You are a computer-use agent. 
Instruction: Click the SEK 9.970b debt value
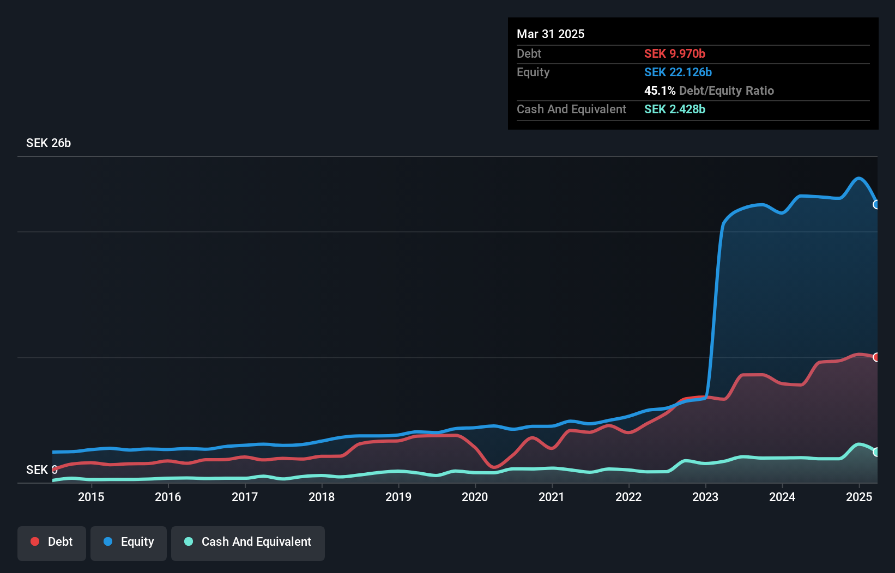[675, 53]
